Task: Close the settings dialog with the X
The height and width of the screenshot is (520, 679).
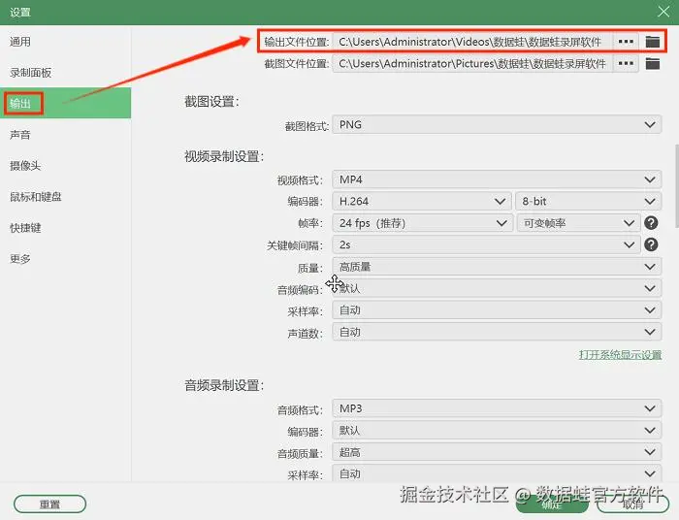Action: [x=663, y=12]
